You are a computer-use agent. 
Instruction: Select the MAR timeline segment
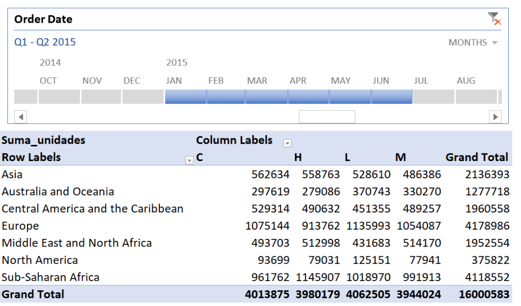pyautogui.click(x=267, y=97)
